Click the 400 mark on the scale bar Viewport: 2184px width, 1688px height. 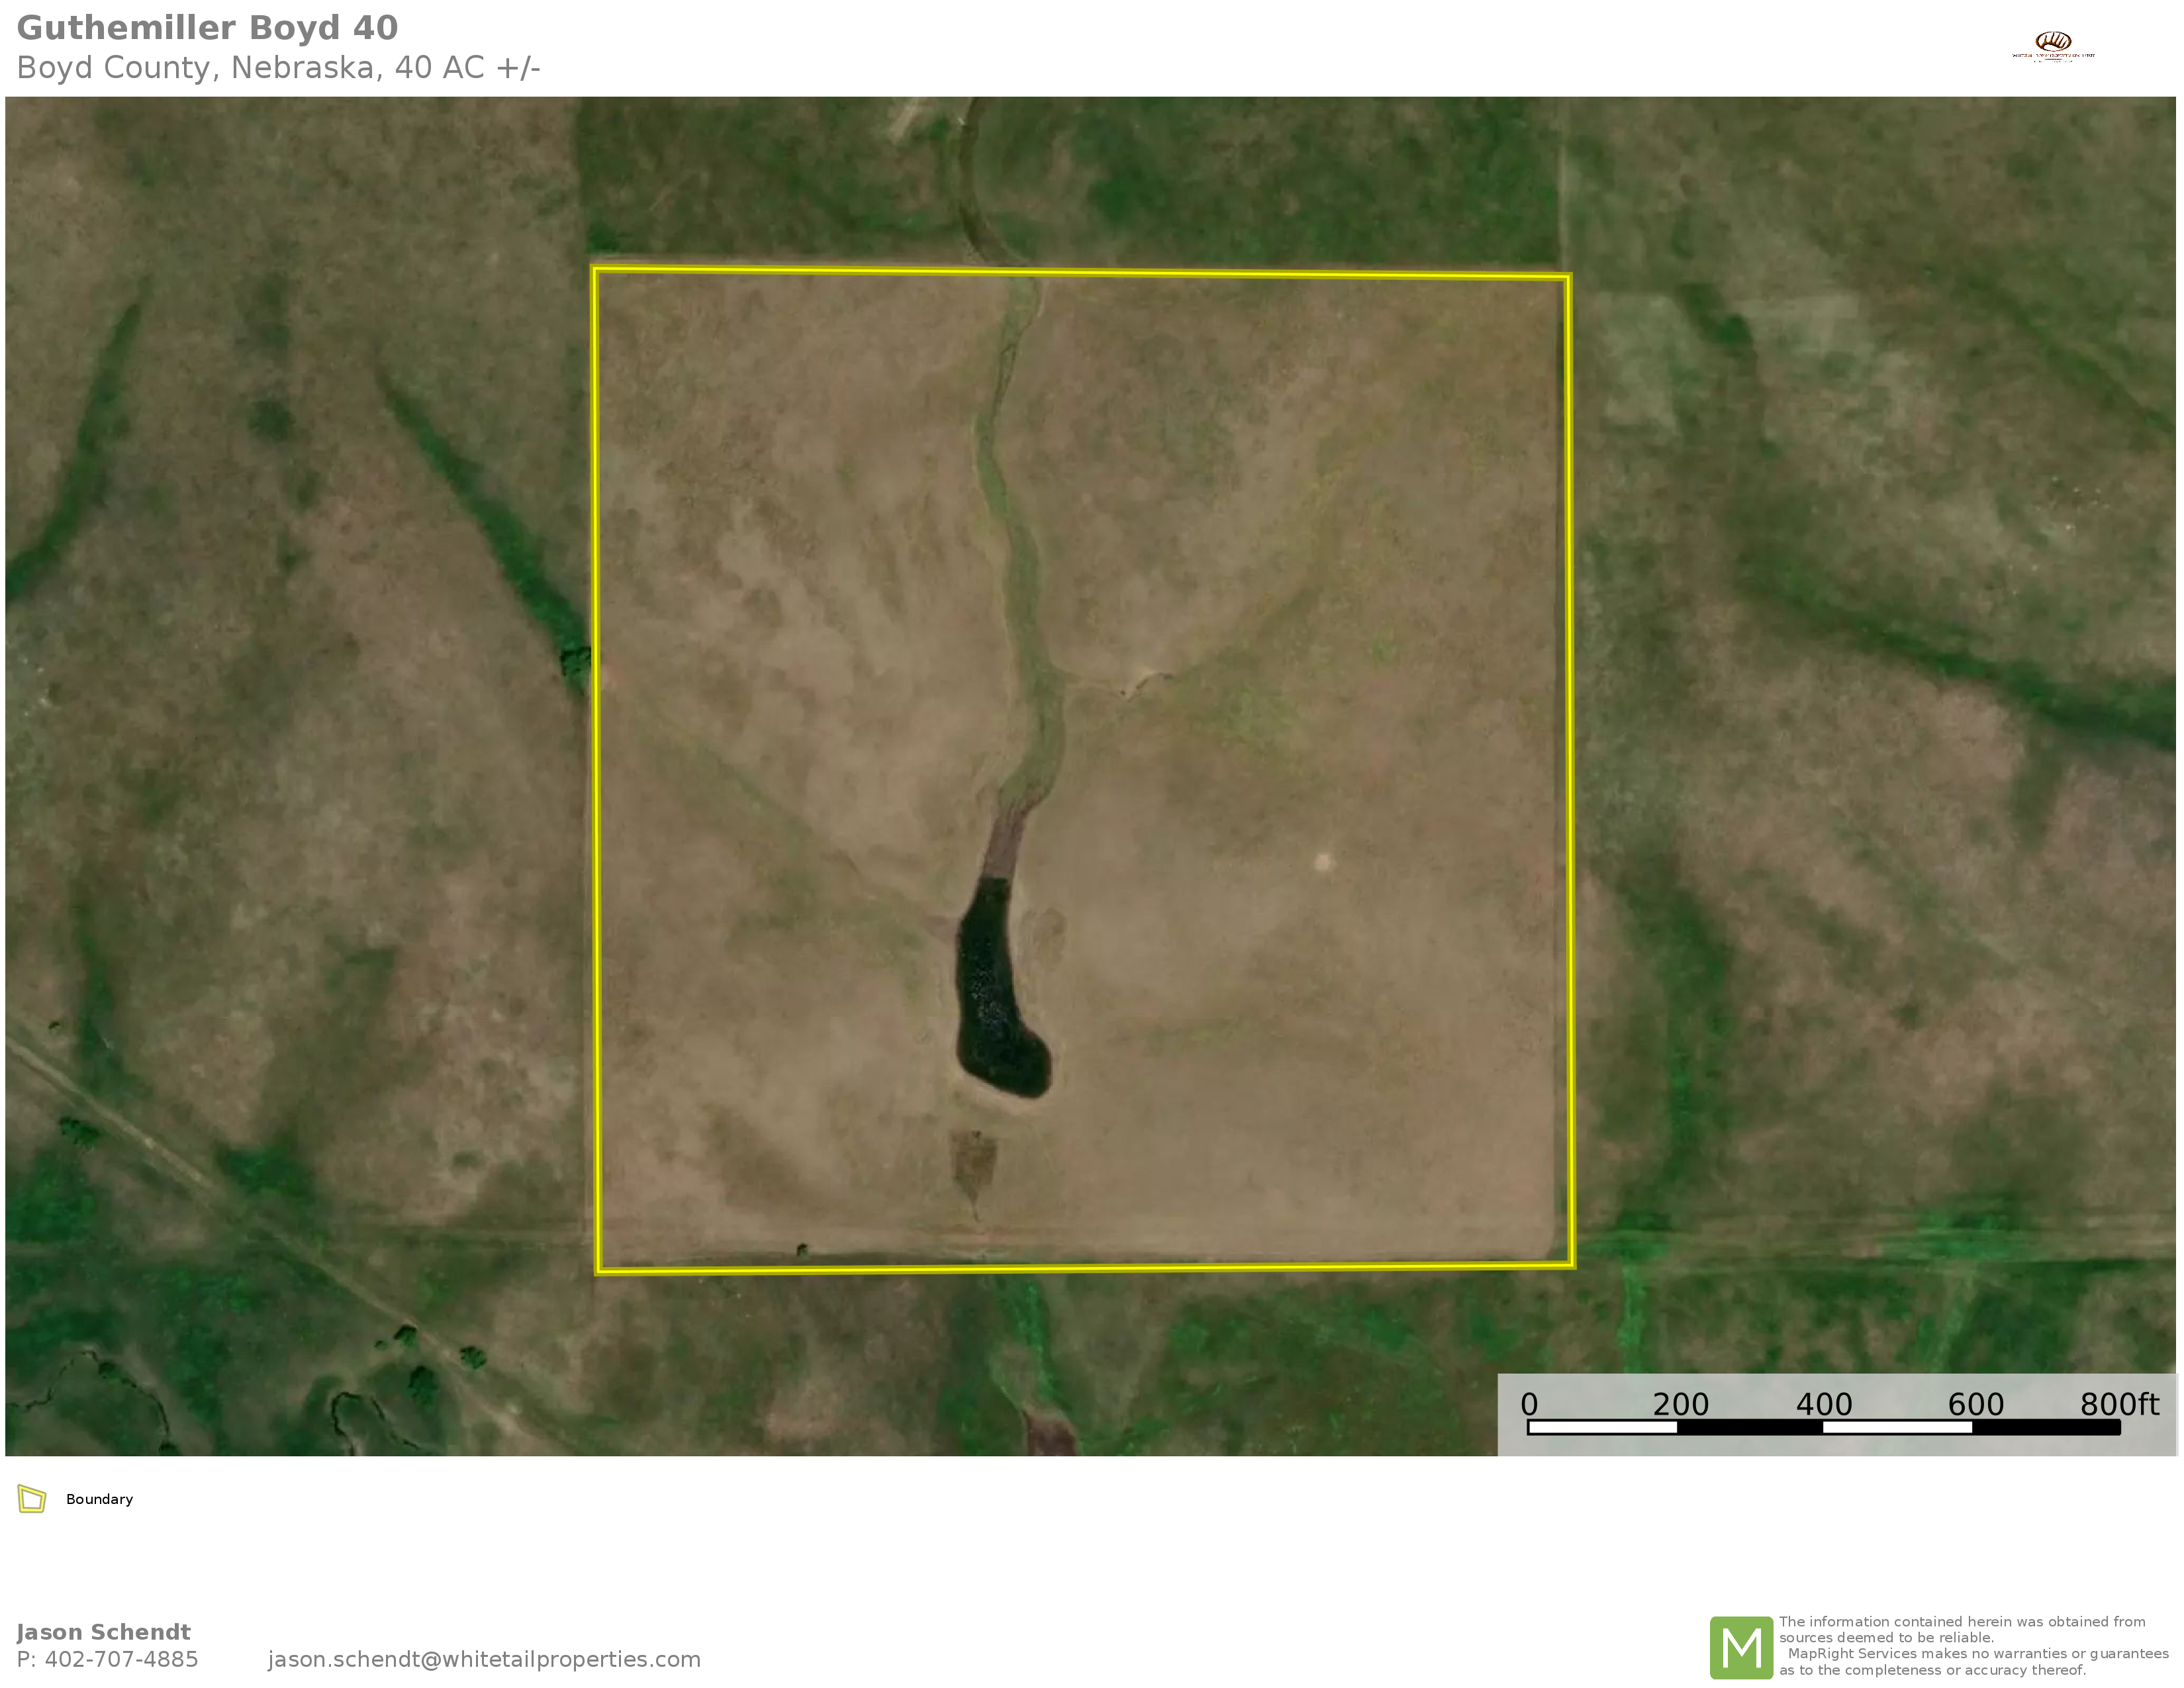tap(1824, 1404)
